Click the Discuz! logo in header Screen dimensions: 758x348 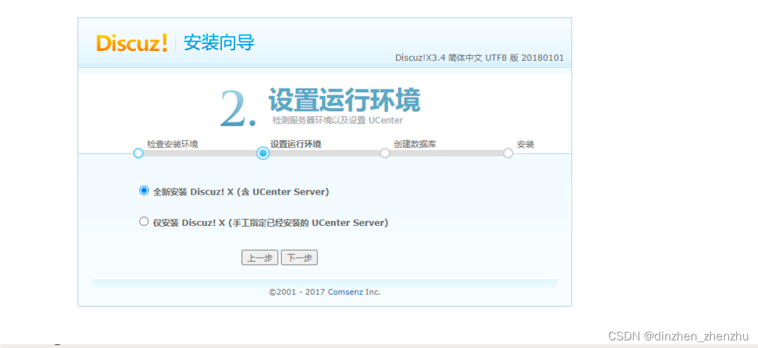click(x=131, y=43)
